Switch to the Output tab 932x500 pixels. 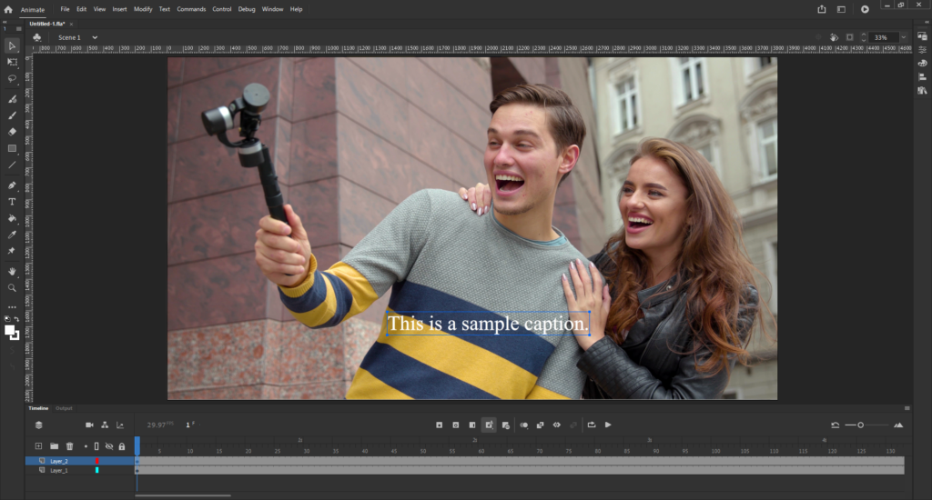click(x=64, y=408)
